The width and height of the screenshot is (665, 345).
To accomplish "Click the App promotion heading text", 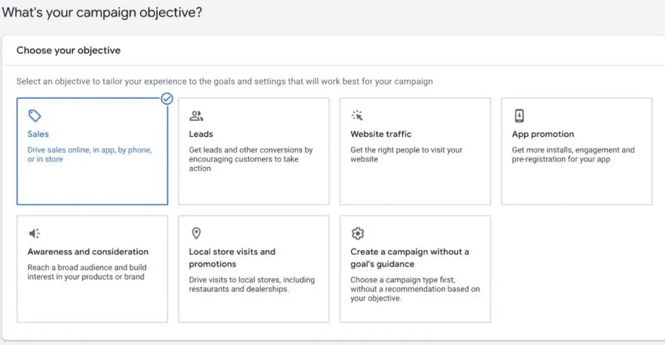I will tap(543, 134).
